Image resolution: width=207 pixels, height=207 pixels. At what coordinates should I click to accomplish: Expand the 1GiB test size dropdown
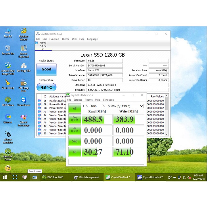coord(98,106)
